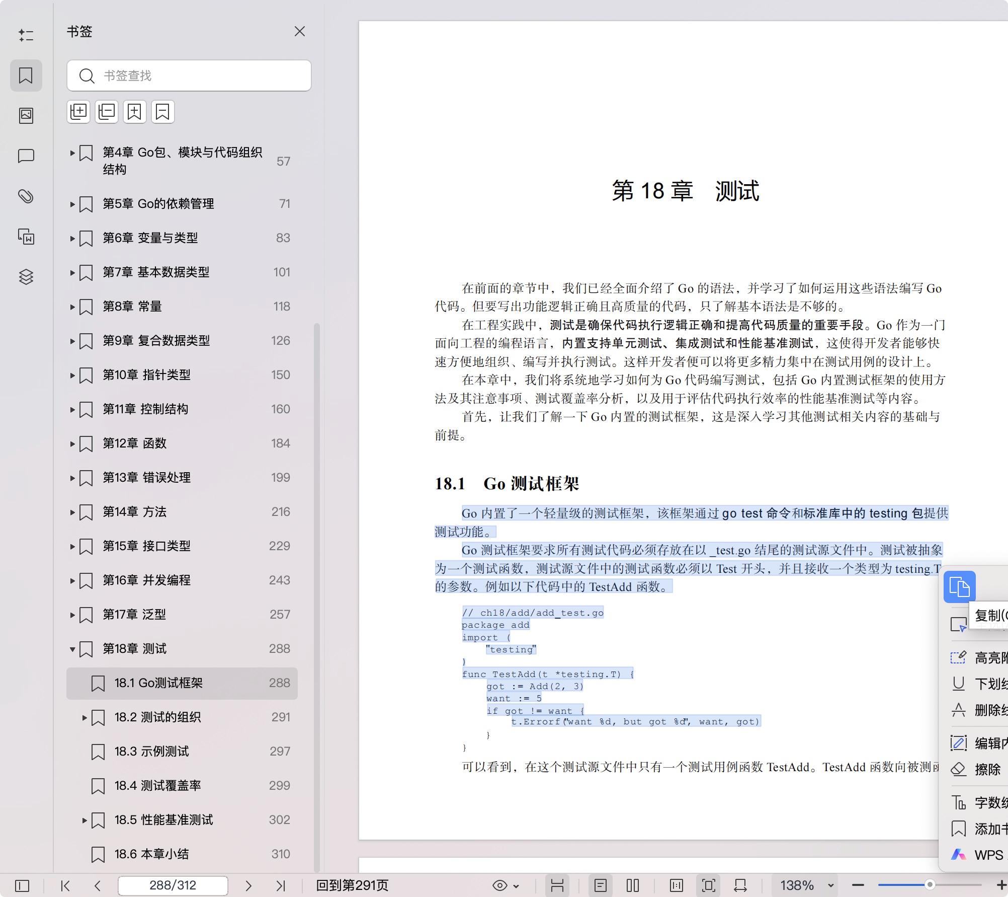
Task: Click the add bookmark icon
Action: [134, 112]
